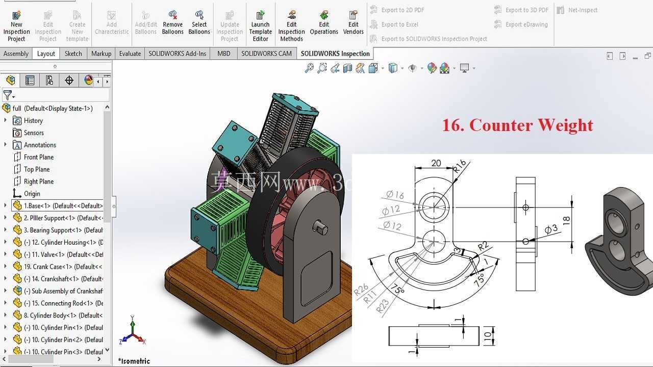Switch to SOLIDWORKS Add-Ins tab
This screenshot has height=367, width=653.
point(178,54)
